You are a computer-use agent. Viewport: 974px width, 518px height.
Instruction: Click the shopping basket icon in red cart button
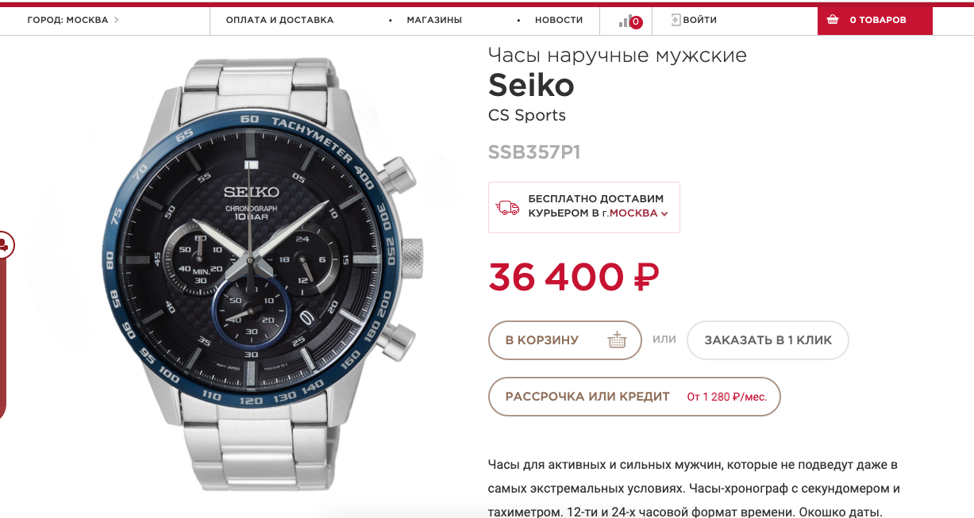coord(833,20)
